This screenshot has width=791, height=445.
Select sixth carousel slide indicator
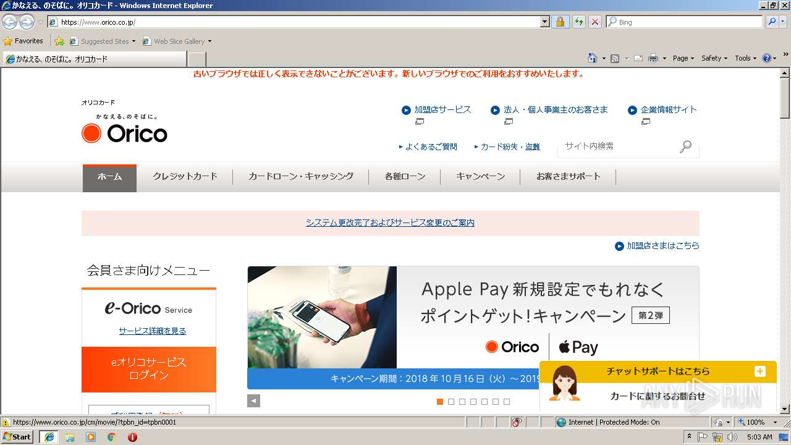pos(496,402)
